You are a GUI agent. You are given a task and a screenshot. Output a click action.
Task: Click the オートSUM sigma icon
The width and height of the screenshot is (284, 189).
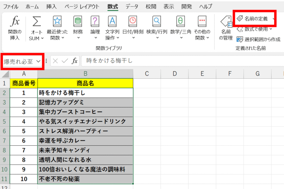pyautogui.click(x=37, y=21)
